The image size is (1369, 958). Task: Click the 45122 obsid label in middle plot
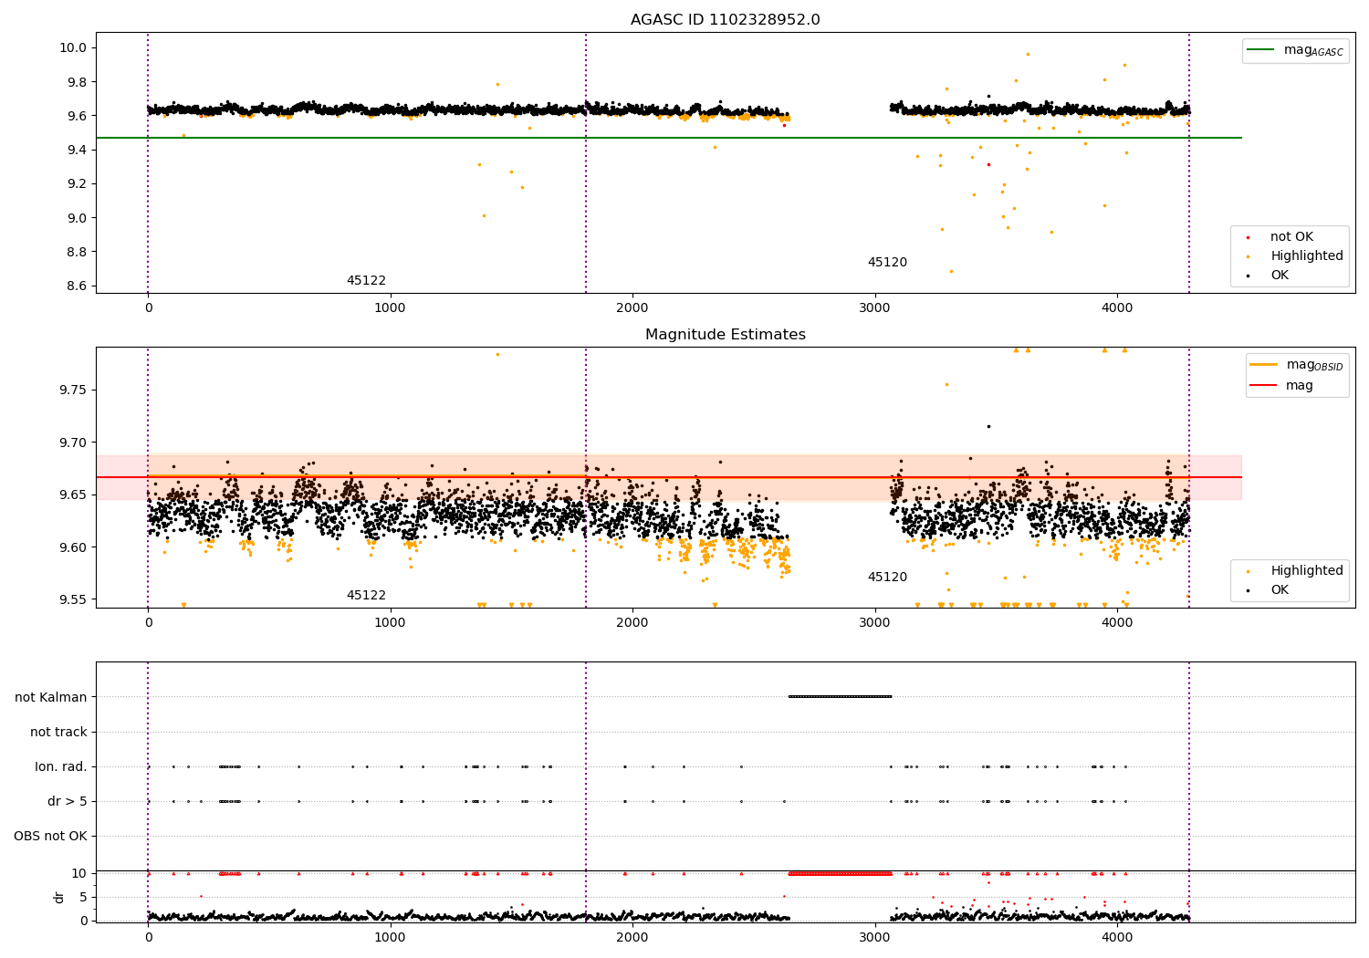tap(366, 596)
